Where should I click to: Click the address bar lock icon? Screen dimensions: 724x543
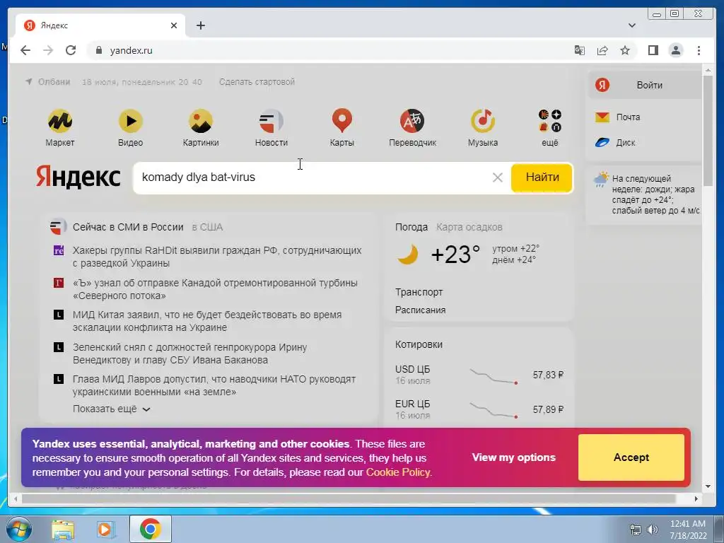click(x=98, y=50)
